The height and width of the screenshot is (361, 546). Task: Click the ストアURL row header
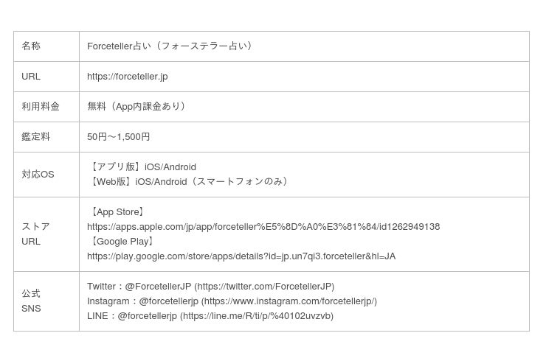tap(35, 234)
